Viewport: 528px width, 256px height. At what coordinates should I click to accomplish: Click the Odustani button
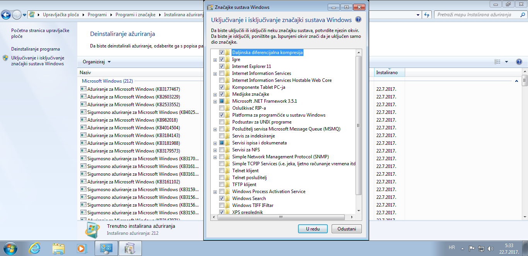[x=347, y=229]
